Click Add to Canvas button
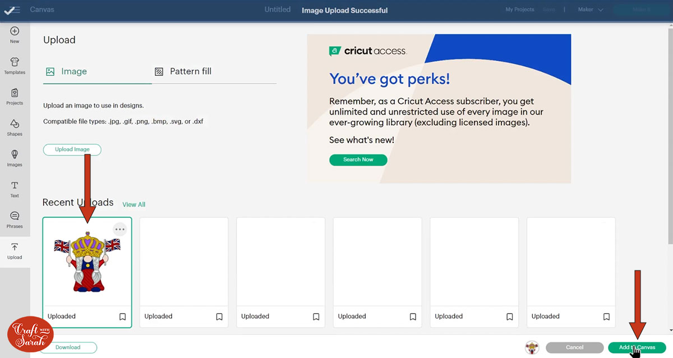 pos(637,347)
